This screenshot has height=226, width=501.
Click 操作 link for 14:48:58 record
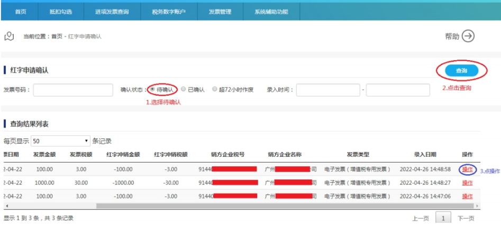click(467, 169)
